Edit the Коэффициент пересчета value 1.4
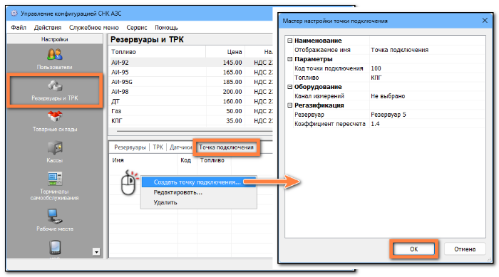This screenshot has height=277, width=499. tap(427, 123)
